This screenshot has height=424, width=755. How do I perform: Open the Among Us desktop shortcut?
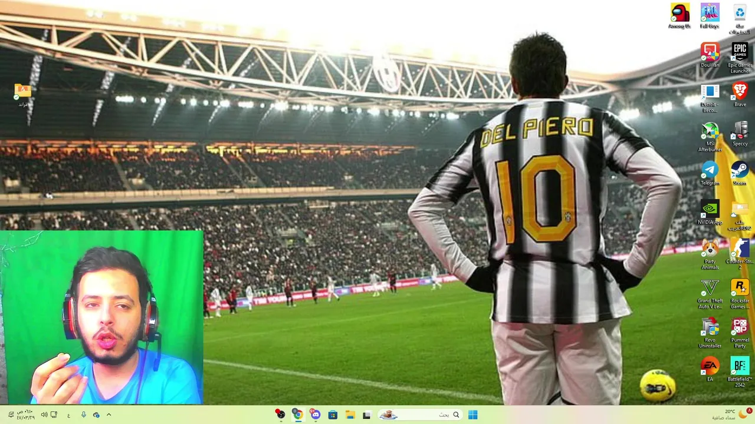[x=679, y=16]
